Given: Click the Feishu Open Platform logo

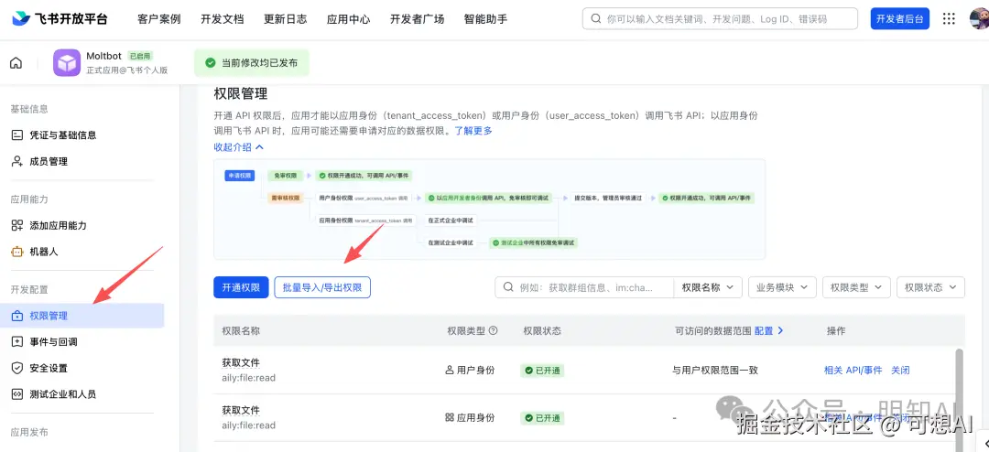Looking at the screenshot, I should [x=60, y=19].
